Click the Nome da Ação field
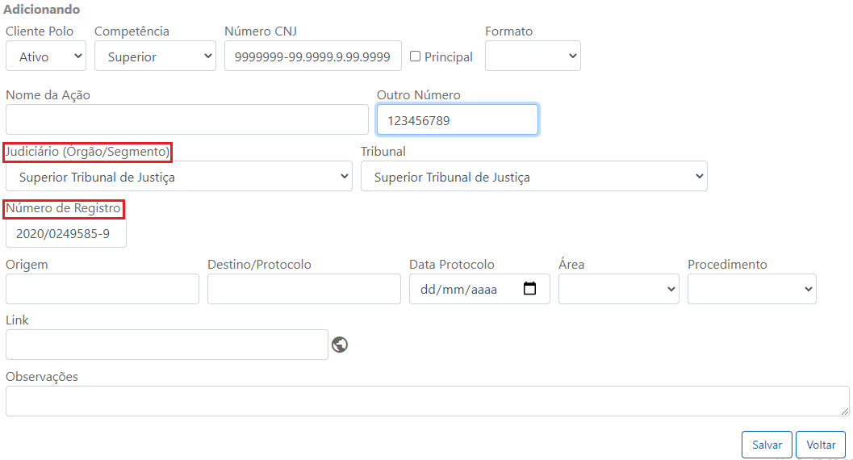The image size is (853, 460). coord(187,119)
